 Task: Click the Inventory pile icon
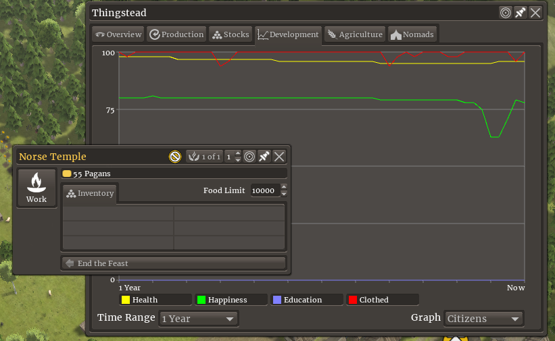[71, 194]
